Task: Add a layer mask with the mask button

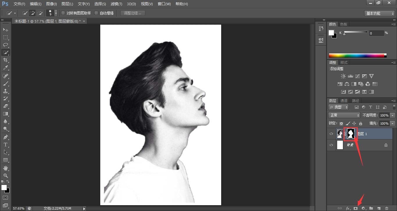Action: pos(355,208)
